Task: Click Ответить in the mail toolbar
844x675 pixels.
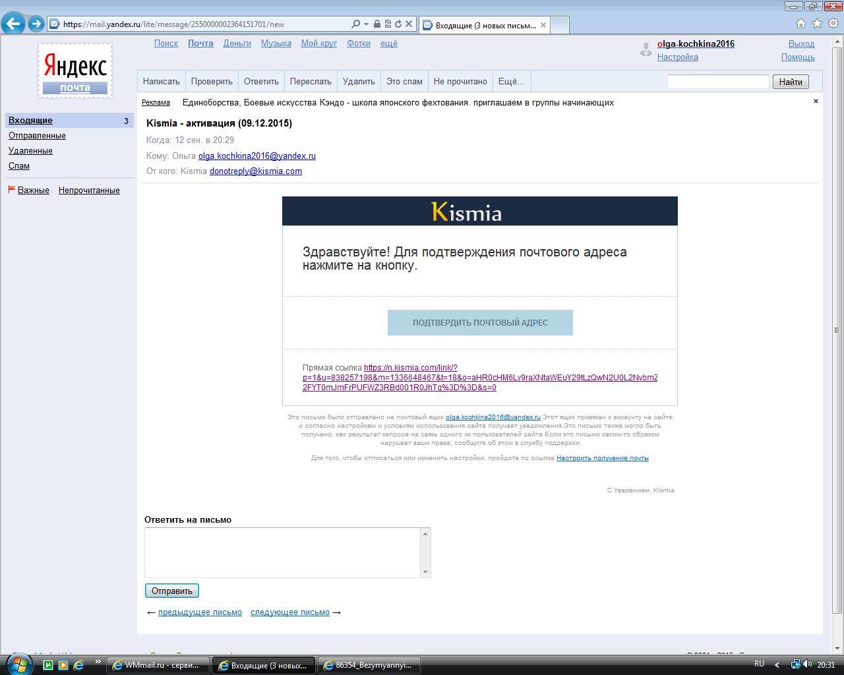Action: 261,81
